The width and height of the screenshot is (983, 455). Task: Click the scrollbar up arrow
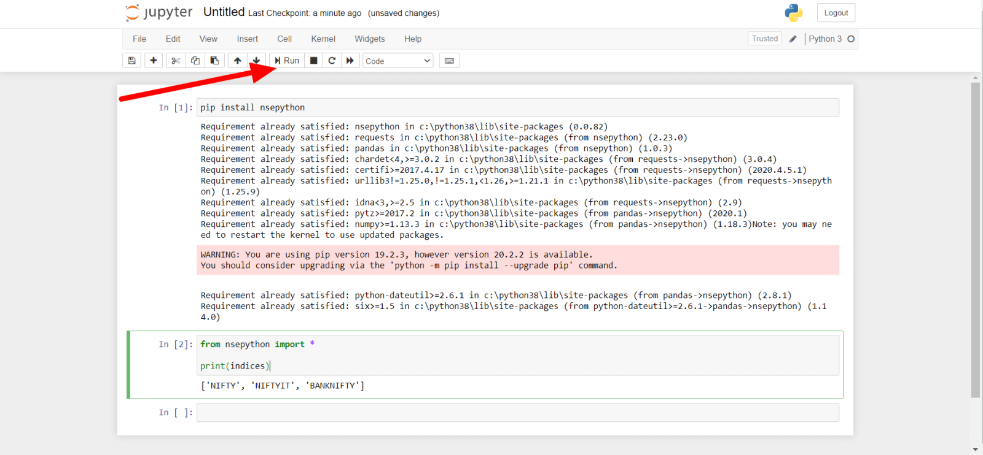point(976,78)
